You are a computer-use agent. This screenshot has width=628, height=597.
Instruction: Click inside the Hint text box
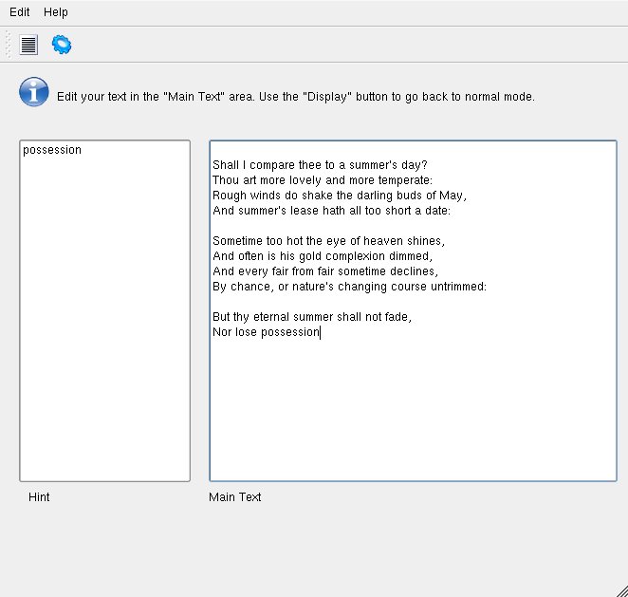(x=105, y=311)
